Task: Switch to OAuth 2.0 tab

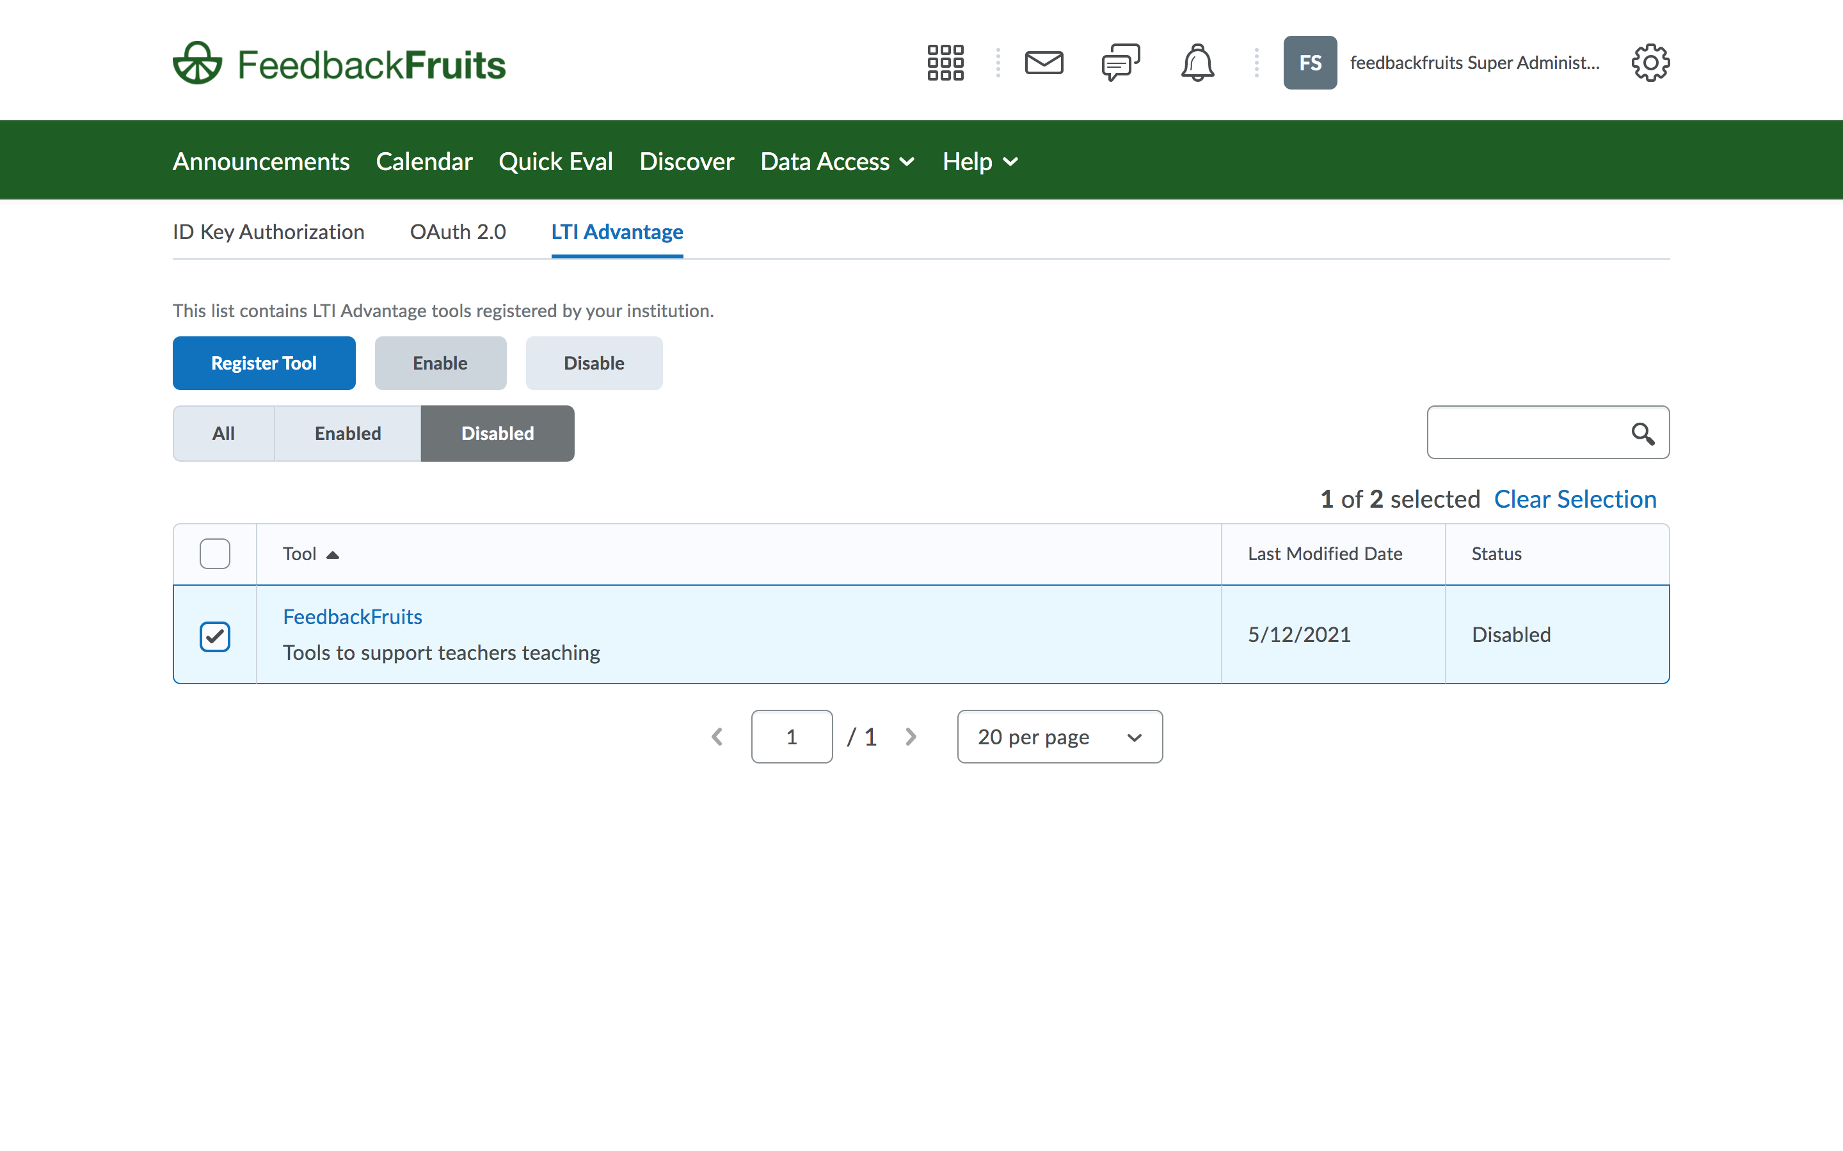Action: [458, 231]
